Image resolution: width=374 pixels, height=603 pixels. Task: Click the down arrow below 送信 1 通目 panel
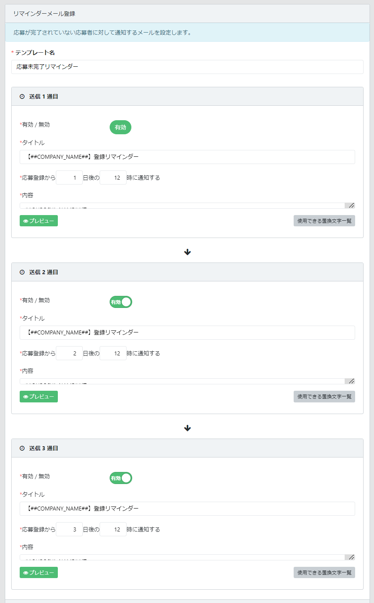(x=187, y=252)
